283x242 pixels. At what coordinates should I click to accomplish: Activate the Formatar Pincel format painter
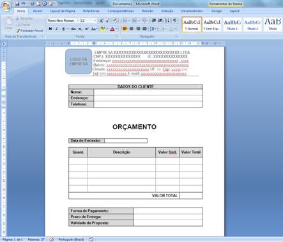pyautogui.click(x=29, y=31)
